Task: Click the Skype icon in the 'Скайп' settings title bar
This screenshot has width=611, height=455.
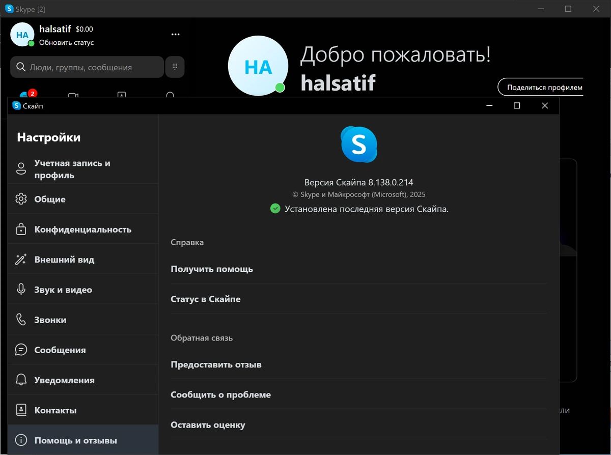Action: coord(16,106)
